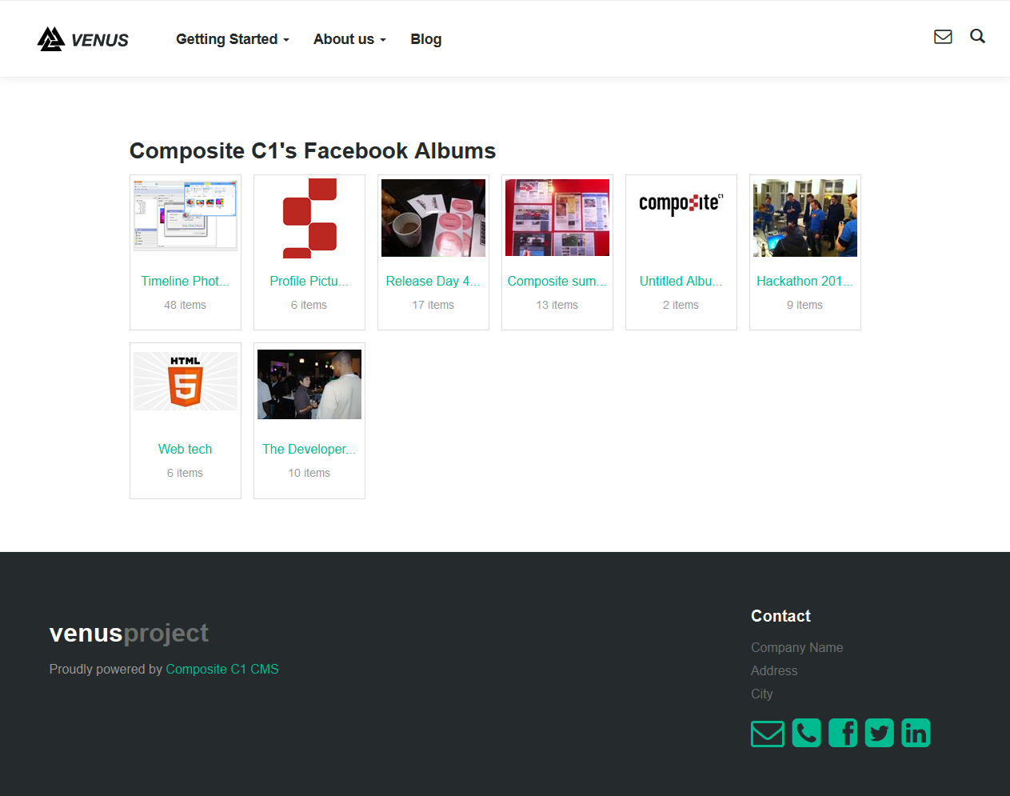
Task: Expand the Getting Started dropdown menu
Action: 232,39
